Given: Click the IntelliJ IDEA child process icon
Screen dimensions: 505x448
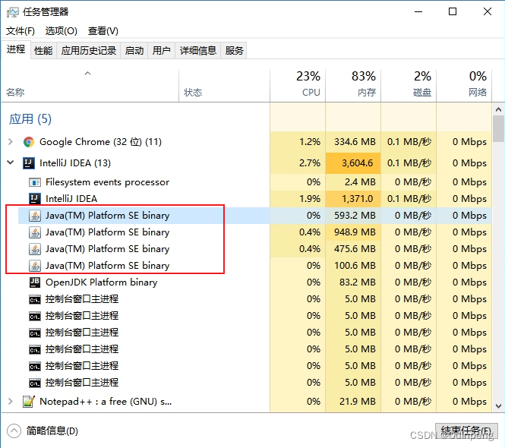Looking at the screenshot, I should (35, 199).
